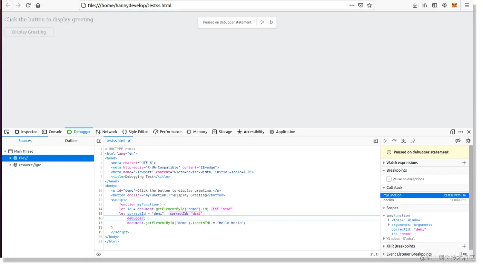483x269 pixels.
Task: Step out of the current function
Action: coord(413,141)
